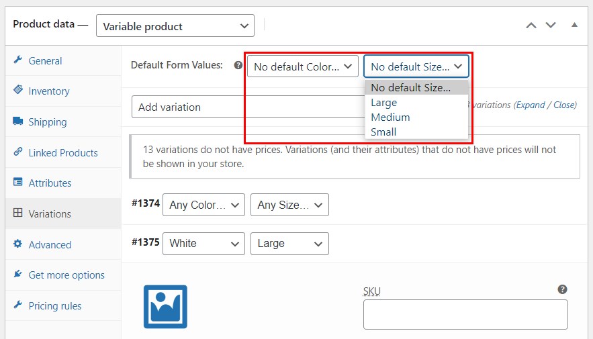Focus the SKU input field

pos(465,314)
